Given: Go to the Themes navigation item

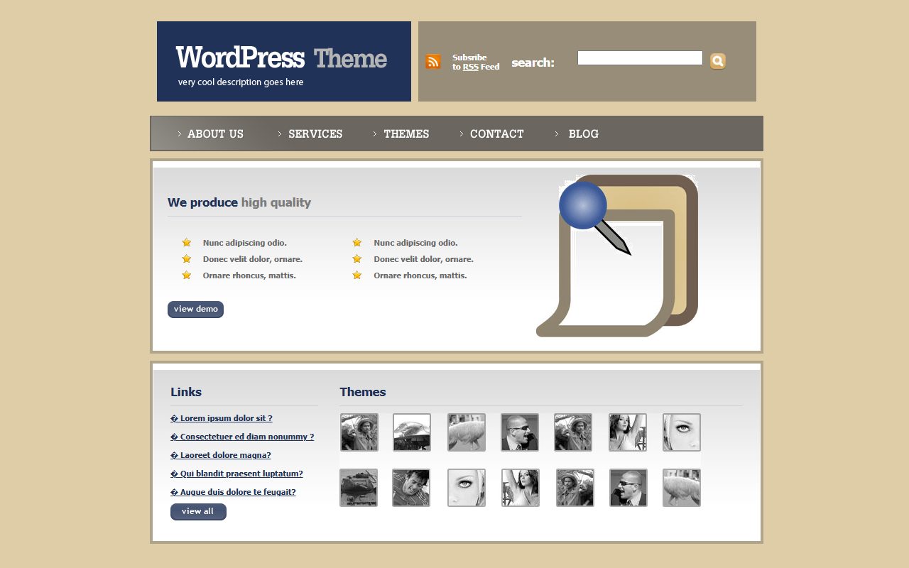Looking at the screenshot, I should tap(406, 133).
